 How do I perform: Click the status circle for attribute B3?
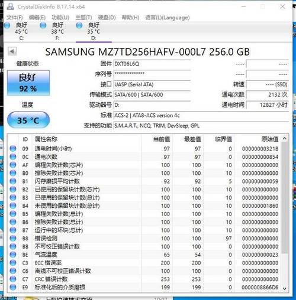click(13, 197)
